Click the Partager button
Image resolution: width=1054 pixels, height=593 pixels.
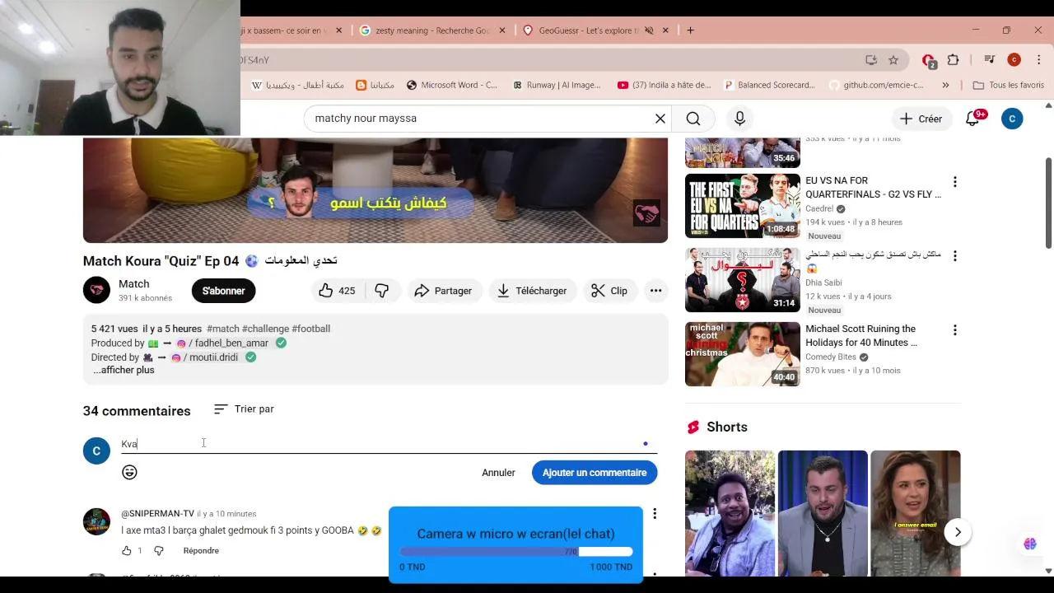click(x=443, y=291)
